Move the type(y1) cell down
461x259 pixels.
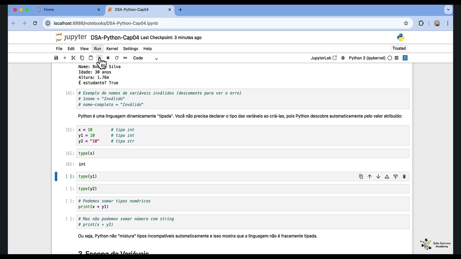pos(378,177)
